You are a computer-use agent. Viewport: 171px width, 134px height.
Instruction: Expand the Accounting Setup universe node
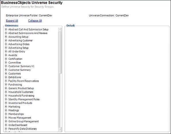click(6, 37)
